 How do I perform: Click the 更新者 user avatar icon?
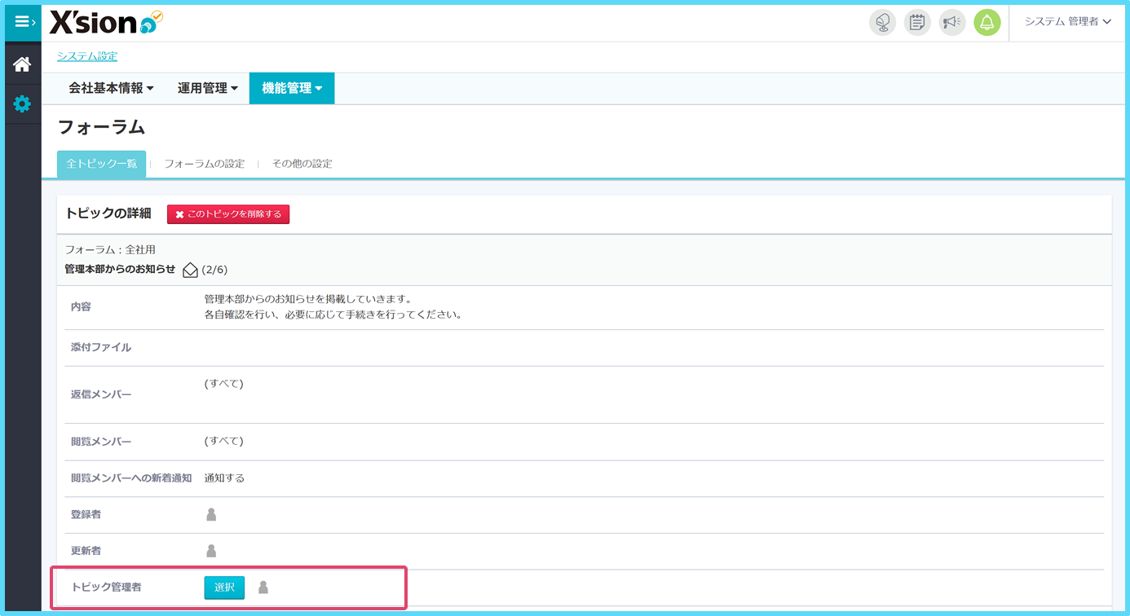[211, 551]
